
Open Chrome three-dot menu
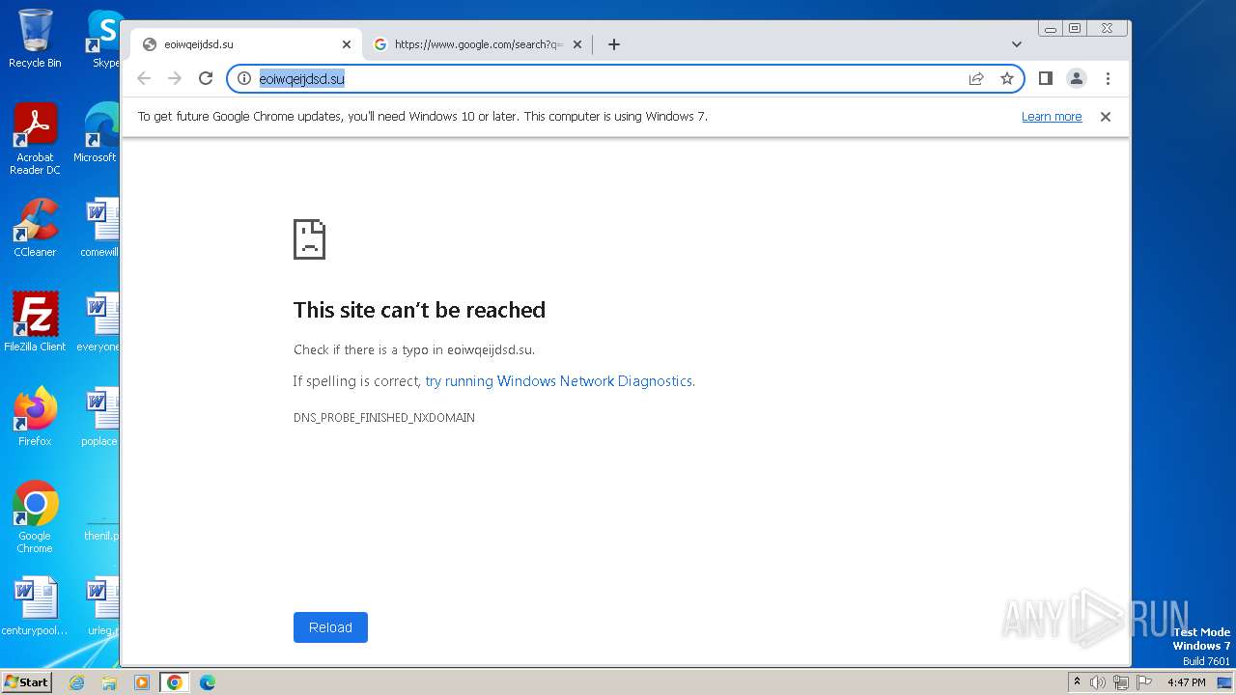(x=1108, y=78)
